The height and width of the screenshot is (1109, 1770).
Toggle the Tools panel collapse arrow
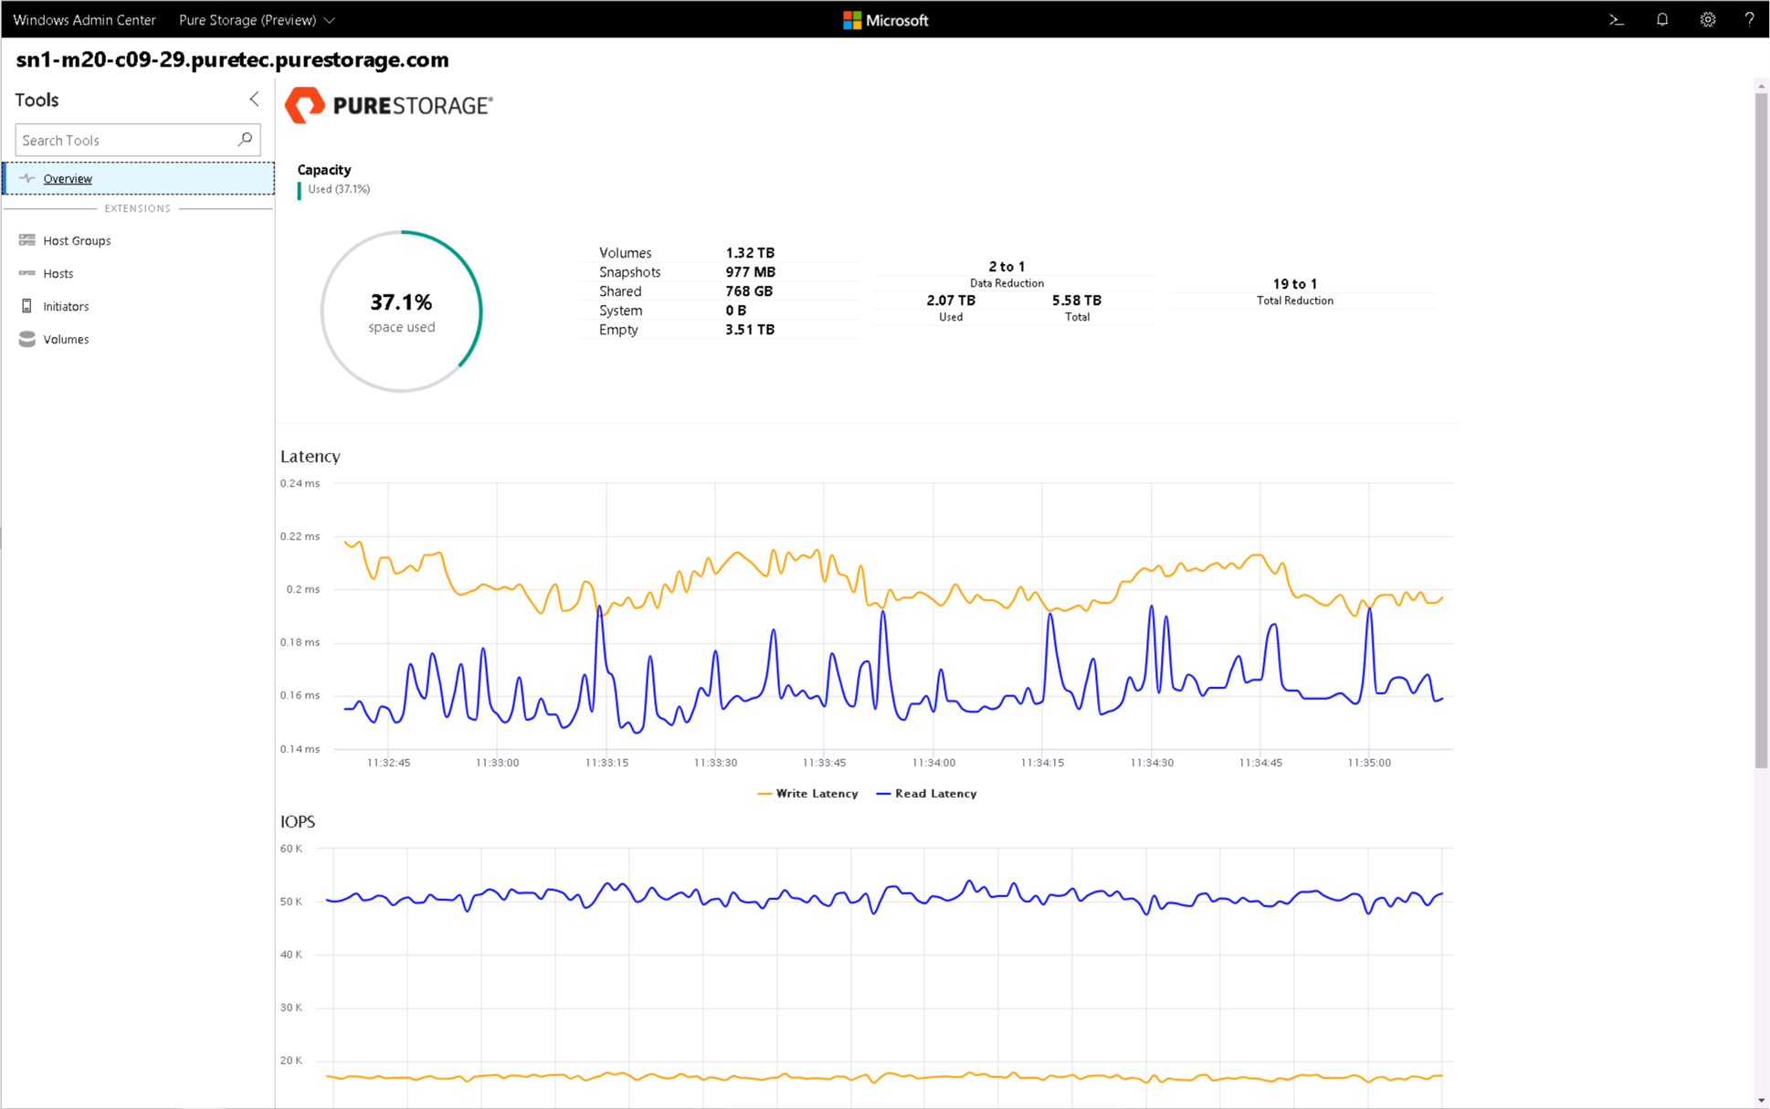click(x=254, y=99)
